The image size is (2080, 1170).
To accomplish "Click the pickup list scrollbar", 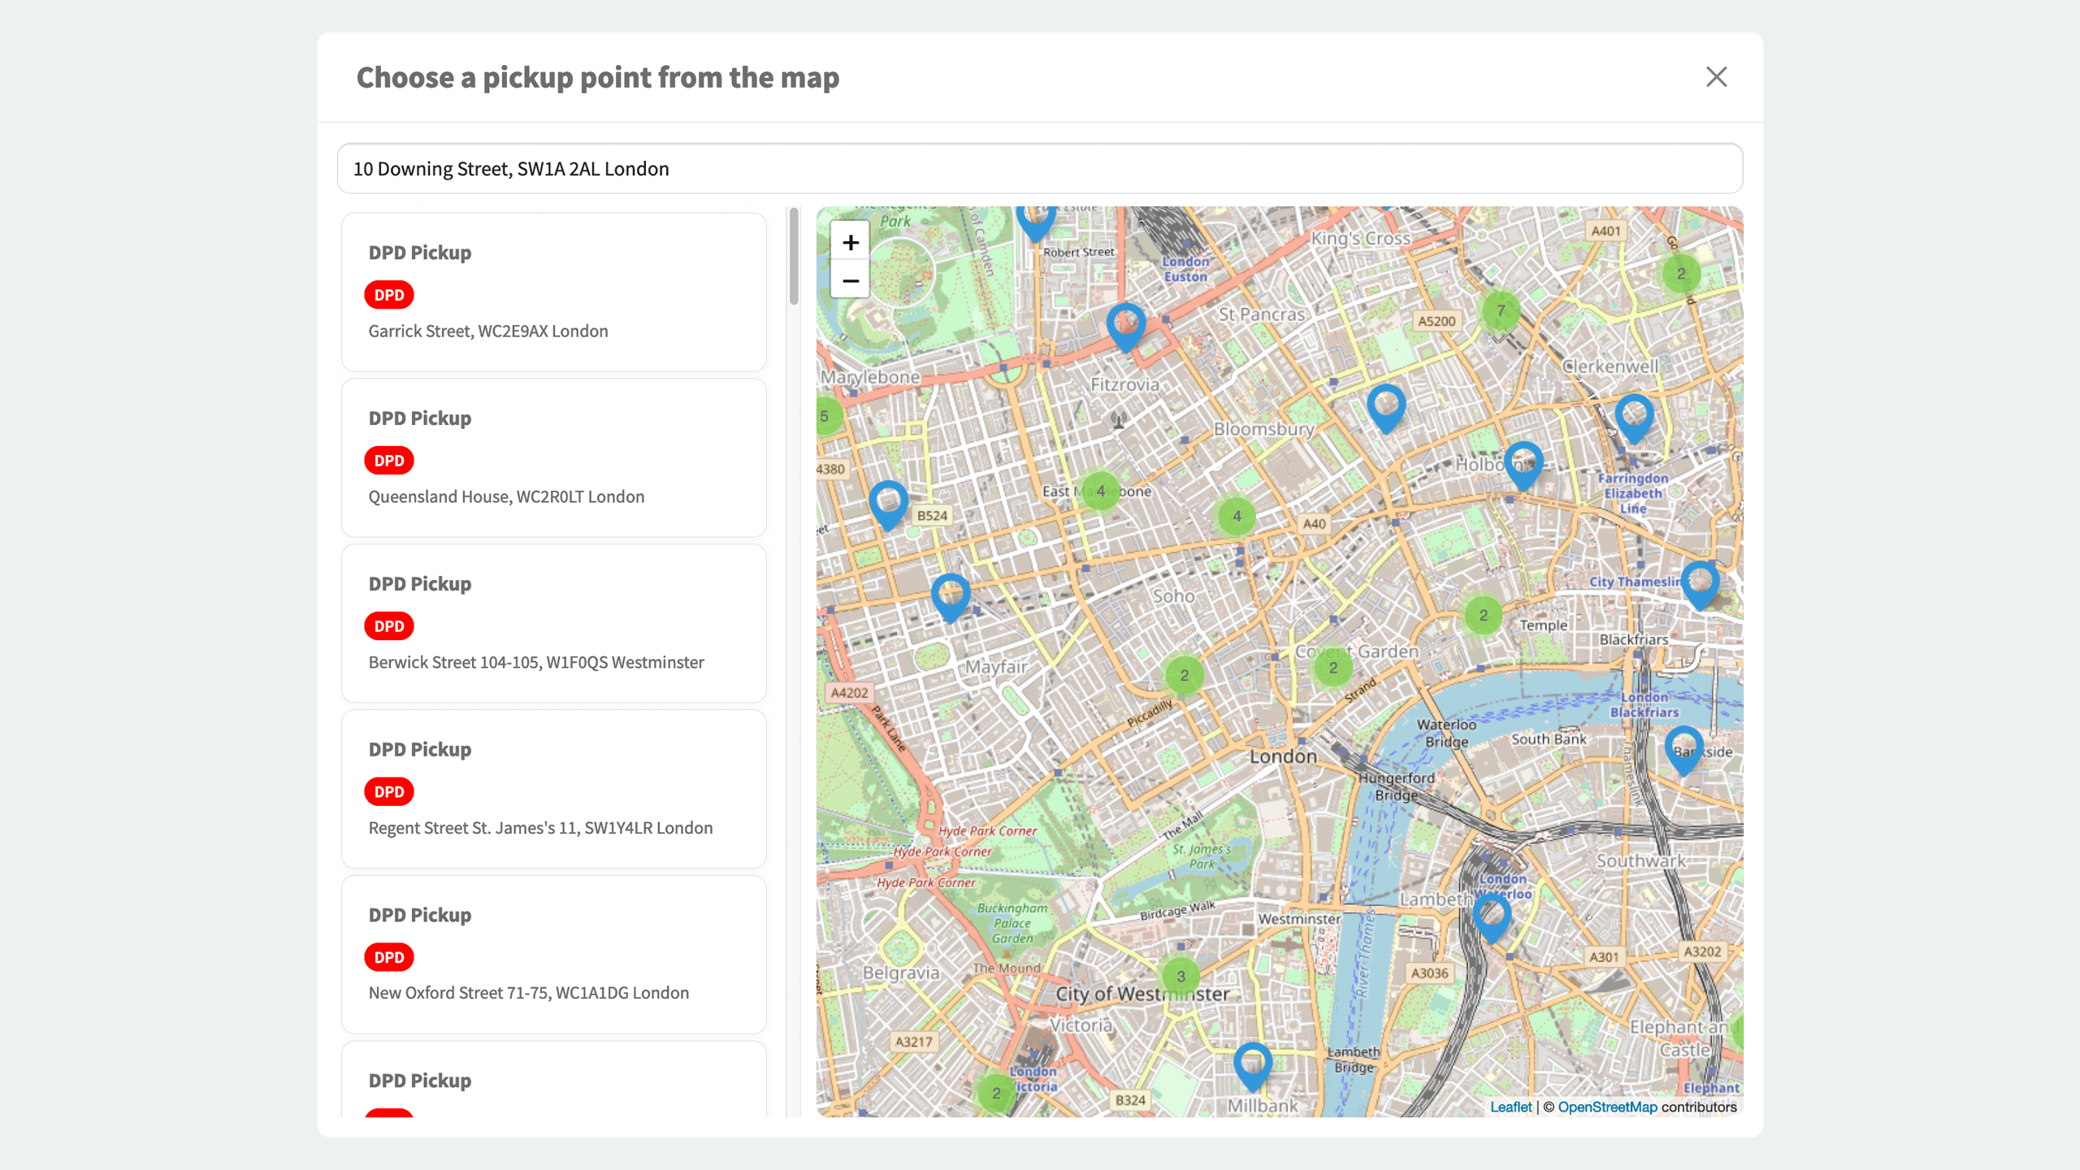I will [794, 257].
